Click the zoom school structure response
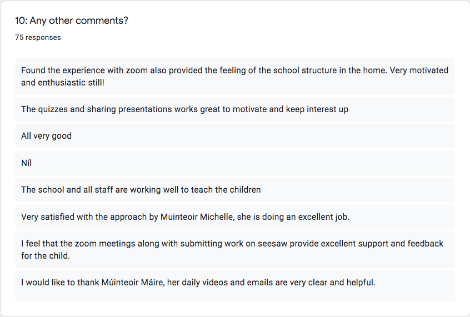 coord(235,77)
